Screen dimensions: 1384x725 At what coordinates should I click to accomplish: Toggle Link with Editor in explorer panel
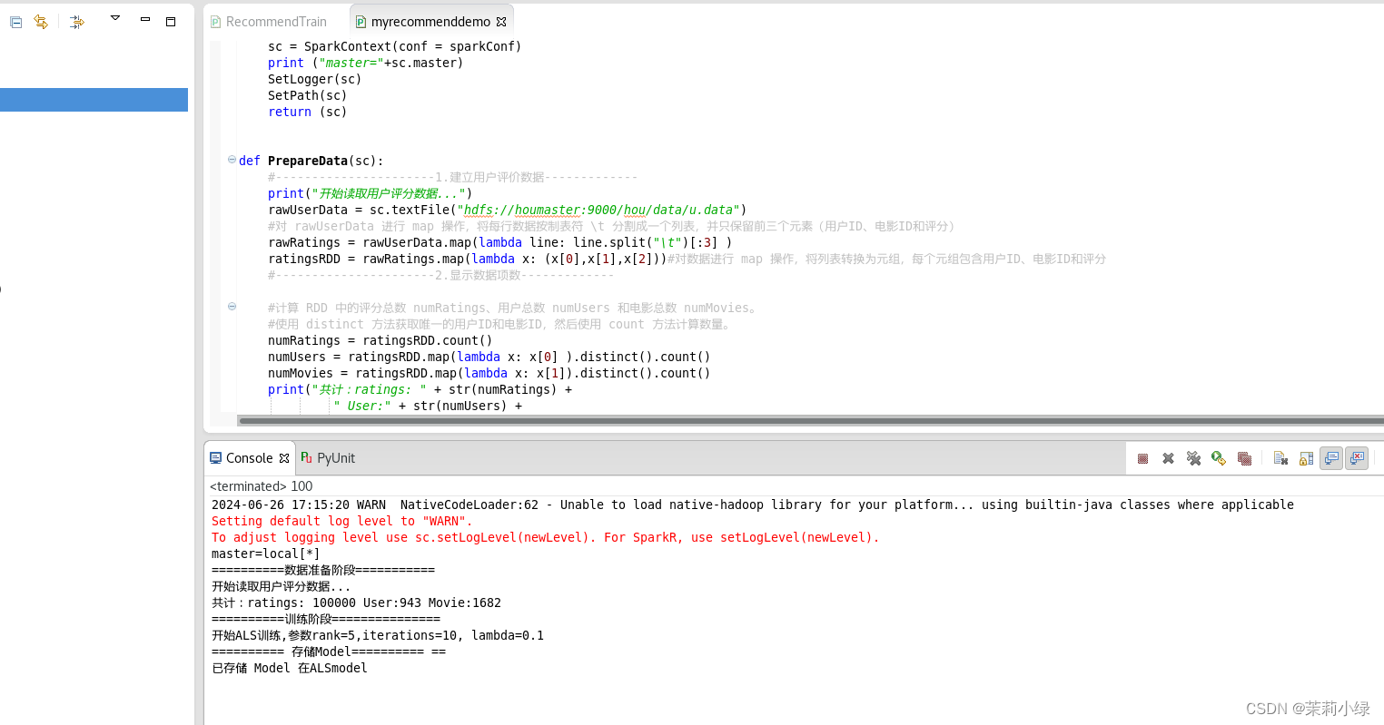point(41,22)
